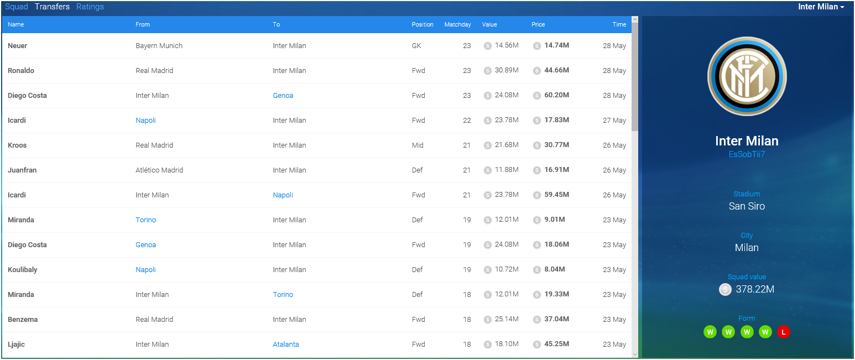Select player name Ronaldo
Viewport: 855px width, 360px height.
click(21, 71)
